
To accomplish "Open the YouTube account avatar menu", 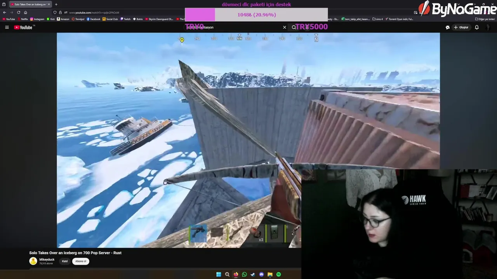I will pos(488,28).
